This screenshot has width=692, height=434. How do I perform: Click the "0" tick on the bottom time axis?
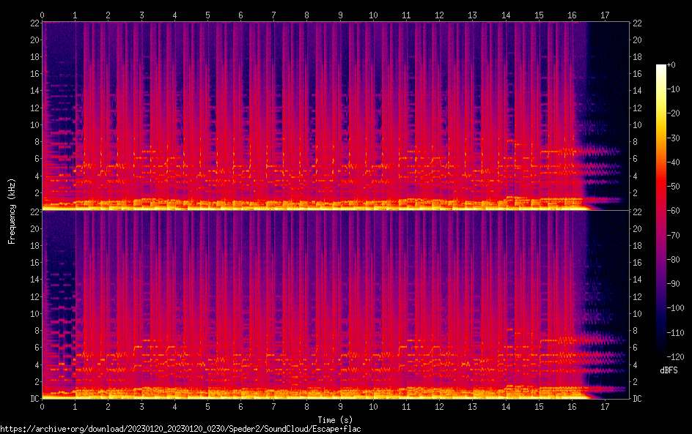point(43,405)
